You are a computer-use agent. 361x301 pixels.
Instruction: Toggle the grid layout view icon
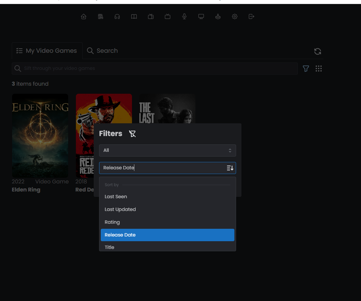pyautogui.click(x=319, y=69)
